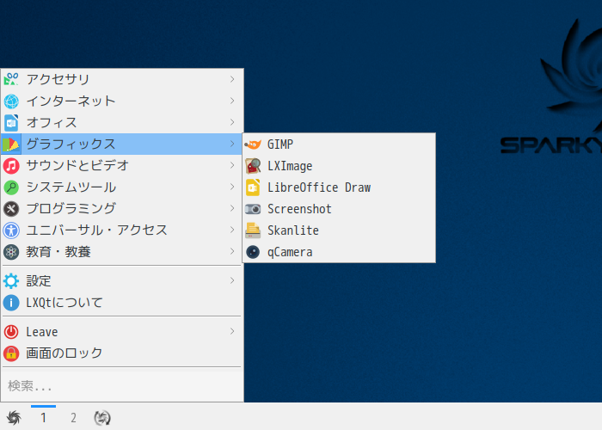
Task: Click the Leave power icon
Action: [11, 332]
